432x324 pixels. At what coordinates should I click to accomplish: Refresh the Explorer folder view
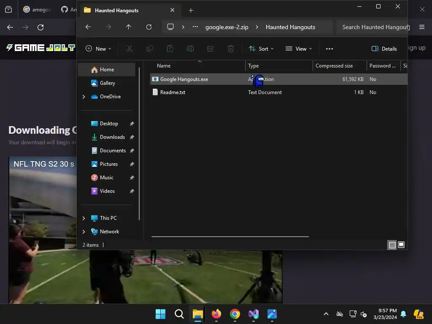click(149, 27)
